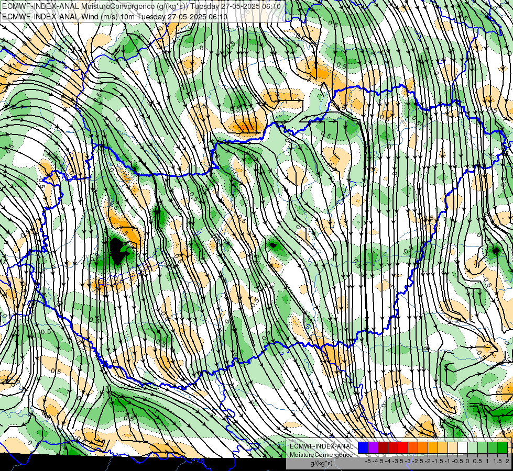
Task: Click the '-3.5' tick label on legend scale
Action: (398, 461)
